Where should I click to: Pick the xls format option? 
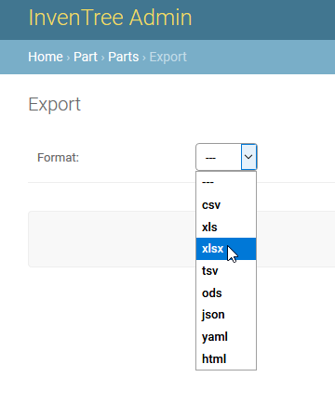226,227
